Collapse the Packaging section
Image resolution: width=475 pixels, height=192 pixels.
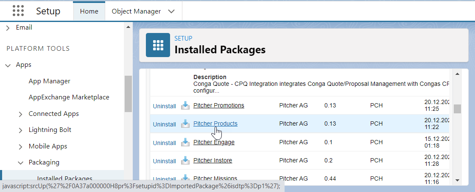[x=21, y=163]
